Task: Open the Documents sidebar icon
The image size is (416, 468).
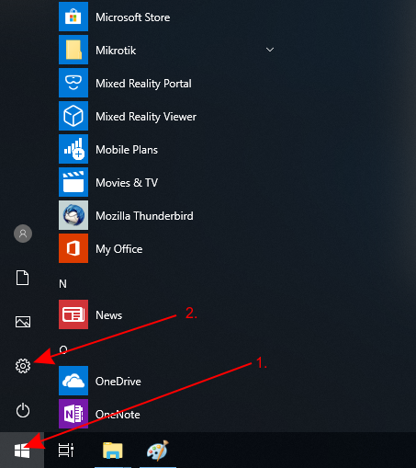Action: tap(23, 278)
